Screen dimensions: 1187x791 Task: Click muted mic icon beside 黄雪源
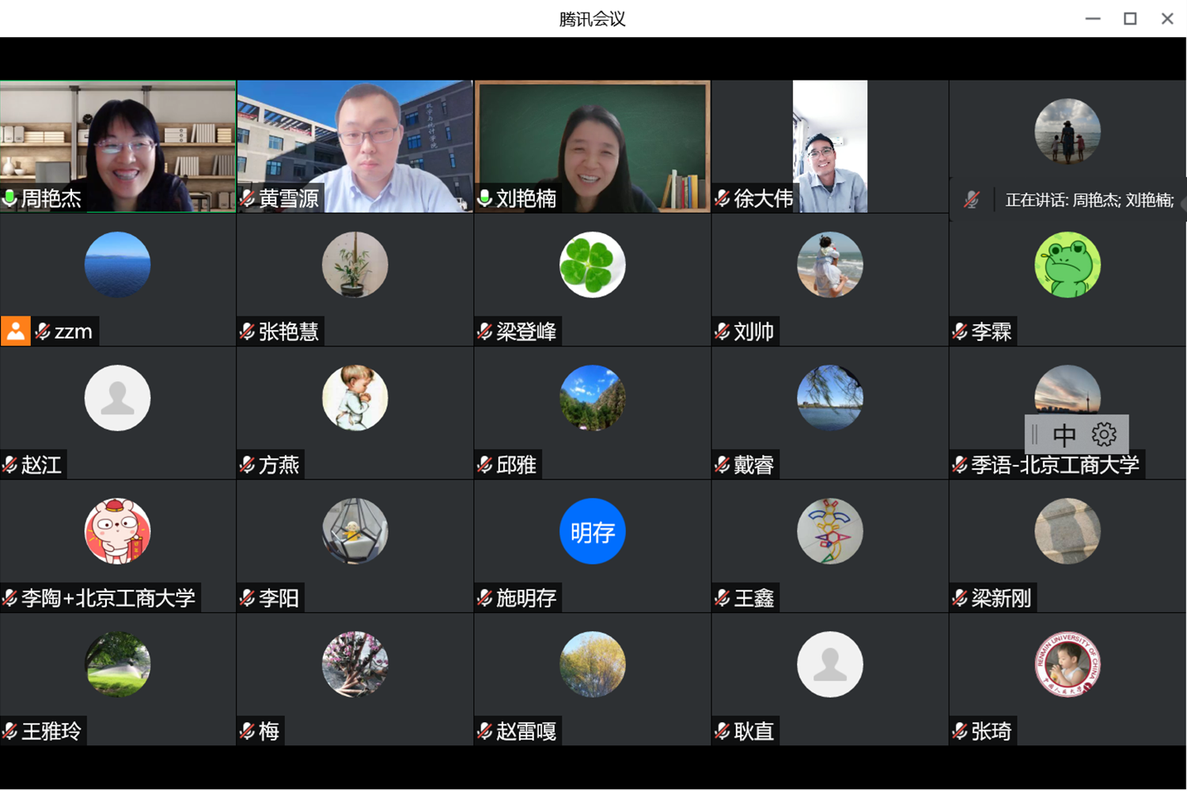pos(248,199)
